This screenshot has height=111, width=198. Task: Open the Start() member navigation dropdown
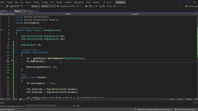pyautogui.click(x=164, y=14)
